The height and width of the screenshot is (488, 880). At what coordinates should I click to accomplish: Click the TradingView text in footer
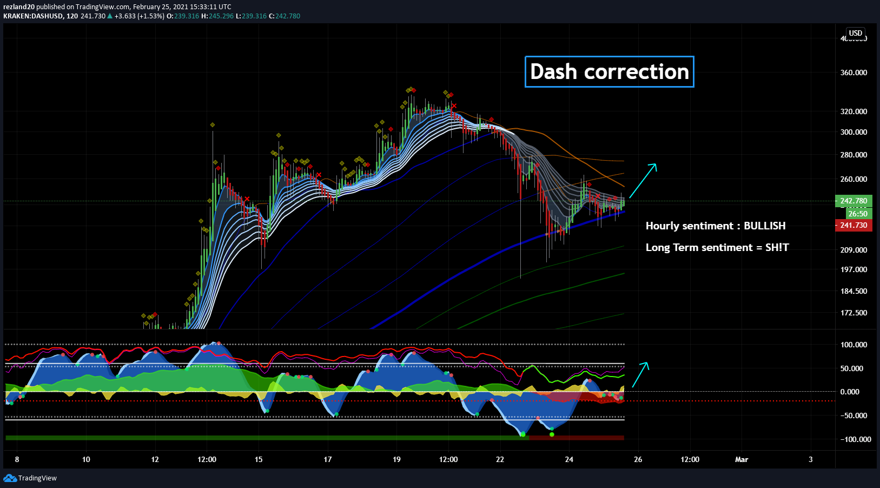[37, 478]
